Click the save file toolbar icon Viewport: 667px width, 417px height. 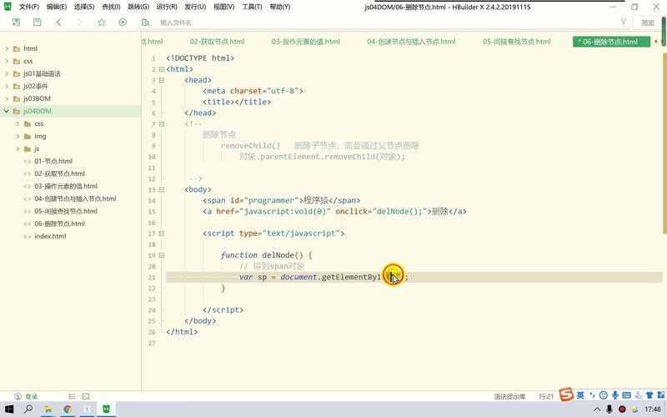coord(38,23)
